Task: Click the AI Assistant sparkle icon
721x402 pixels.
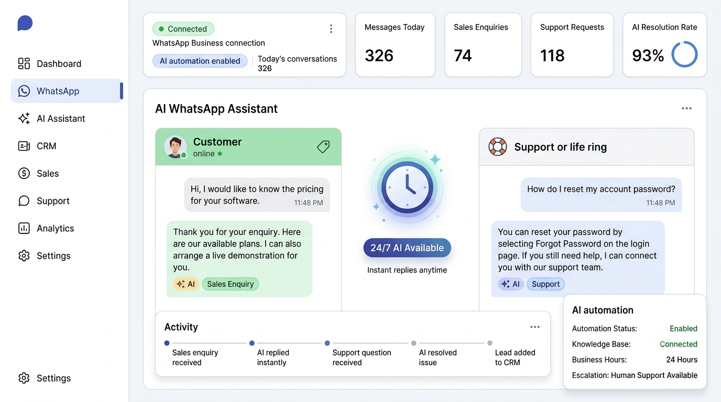Action: pyautogui.click(x=24, y=119)
